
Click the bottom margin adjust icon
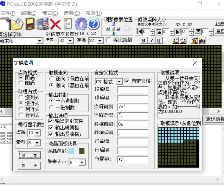tap(198, 31)
